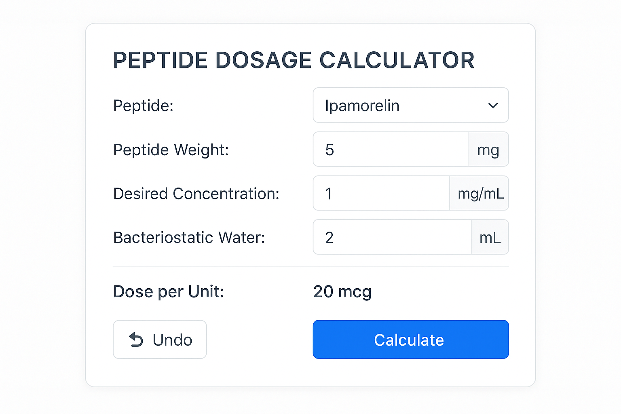Expand the peptide list to change from Ipamorelin
The width and height of the screenshot is (621, 414).
point(410,105)
